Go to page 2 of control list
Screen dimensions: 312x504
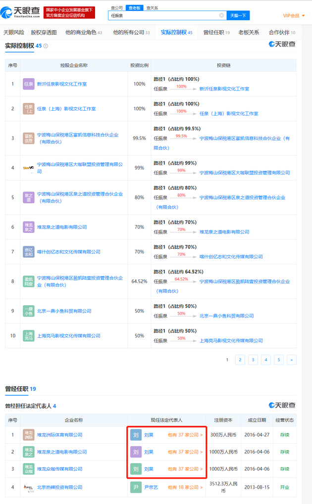coord(240,360)
